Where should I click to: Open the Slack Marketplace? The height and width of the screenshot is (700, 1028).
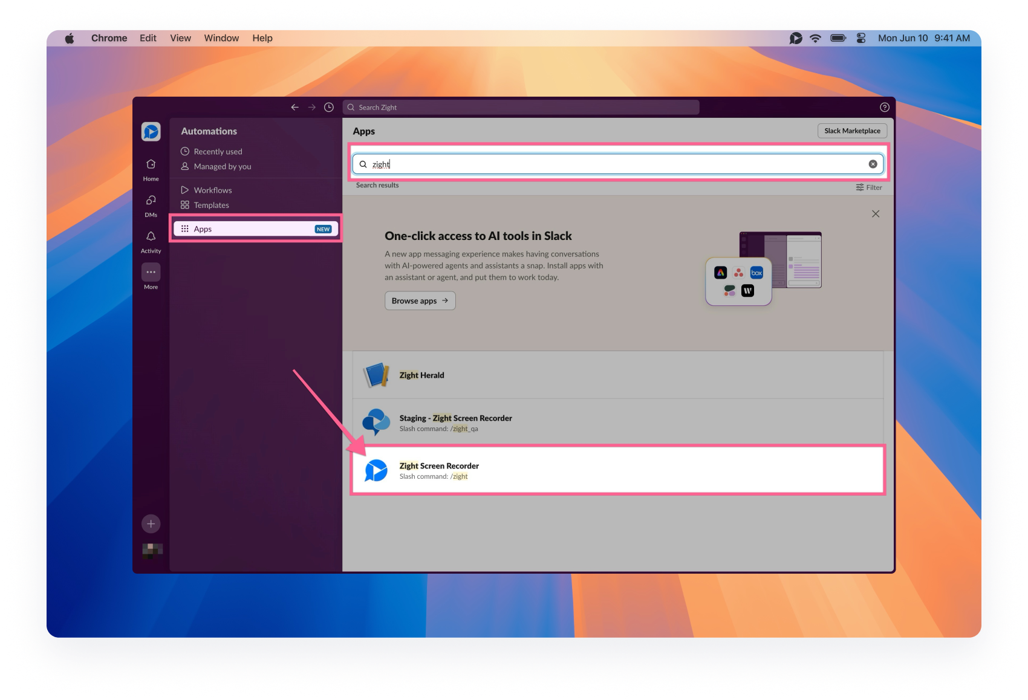pos(851,131)
